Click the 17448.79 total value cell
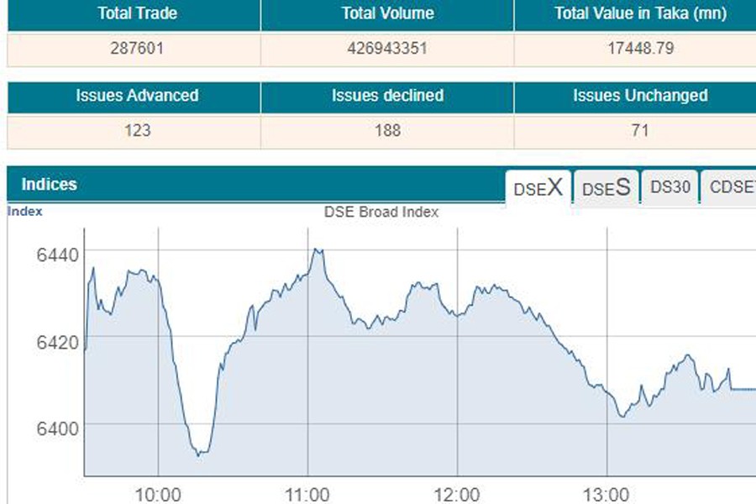The image size is (756, 504). click(640, 48)
